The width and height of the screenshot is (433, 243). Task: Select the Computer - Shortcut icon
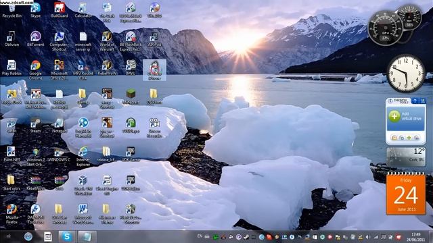[x=59, y=41]
